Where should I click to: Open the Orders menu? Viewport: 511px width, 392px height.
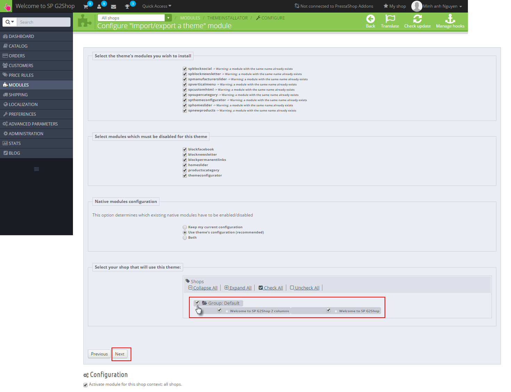[36, 56]
